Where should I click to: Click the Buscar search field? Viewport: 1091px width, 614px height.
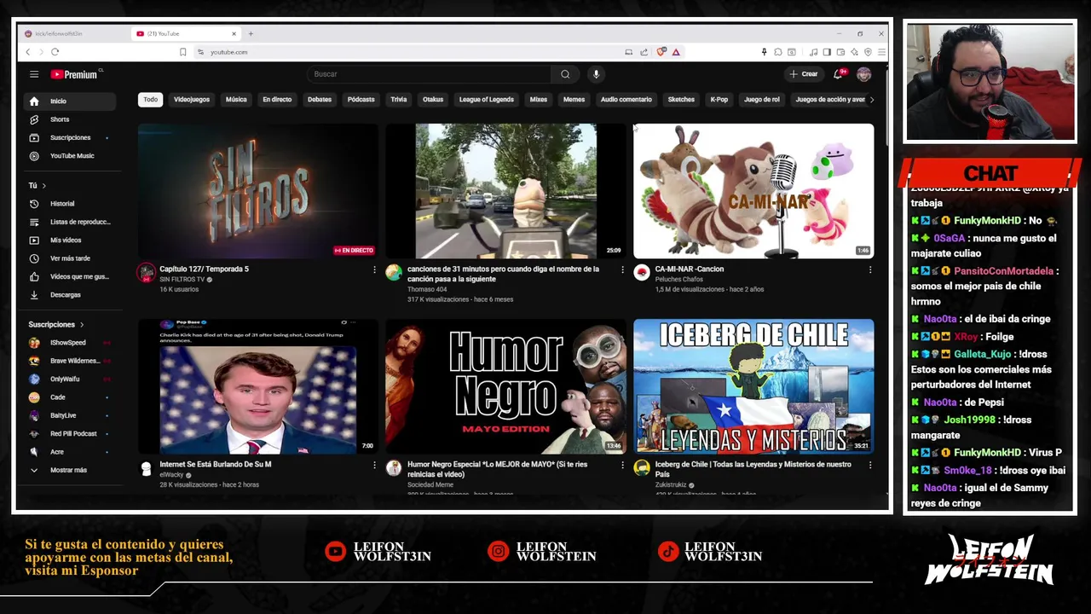[x=430, y=74]
